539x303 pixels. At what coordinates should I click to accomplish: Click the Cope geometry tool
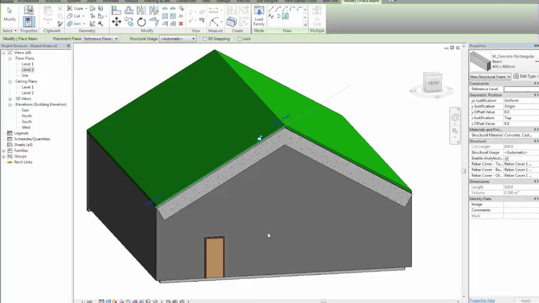click(76, 8)
